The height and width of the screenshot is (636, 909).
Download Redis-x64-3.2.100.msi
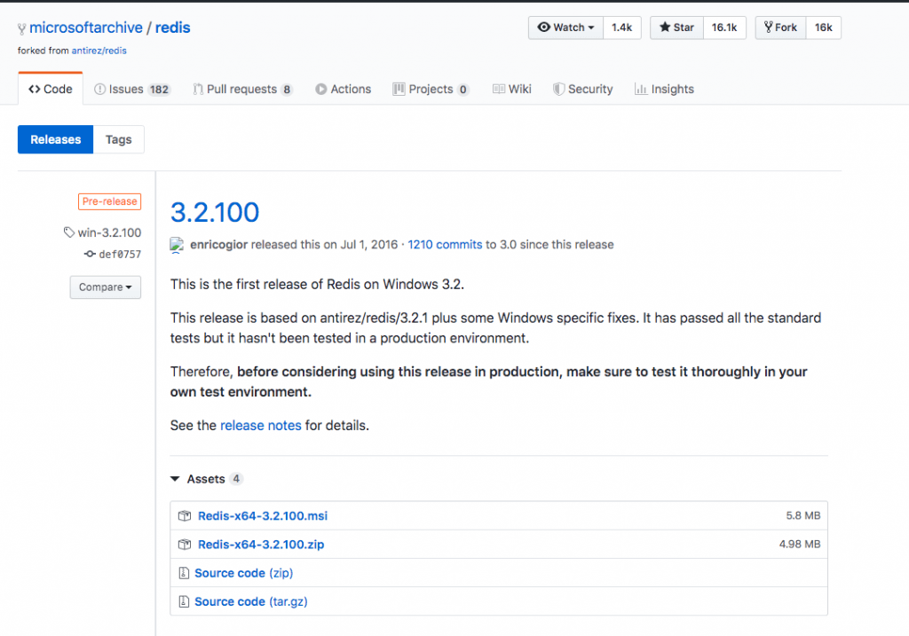[x=263, y=516]
